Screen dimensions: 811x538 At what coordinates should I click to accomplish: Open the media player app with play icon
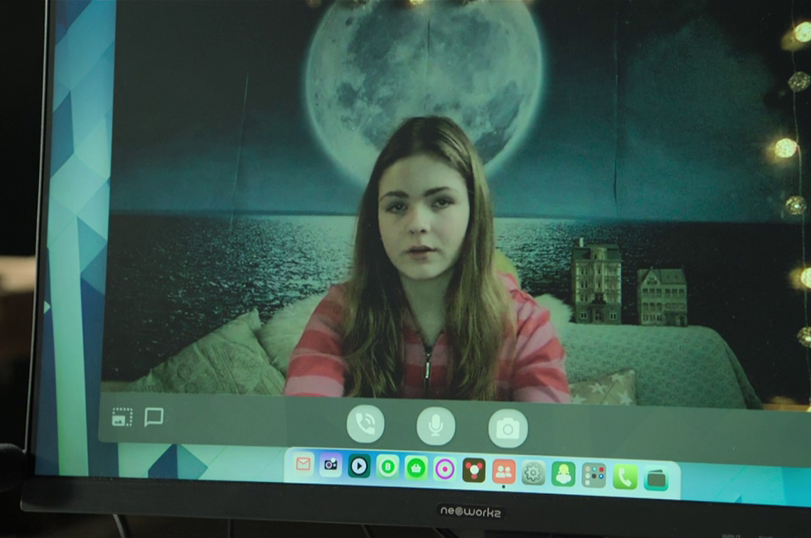coord(359,465)
